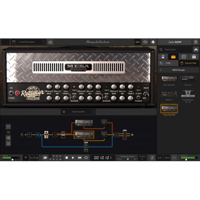Click the channel 3 Presence knob

[49, 87]
